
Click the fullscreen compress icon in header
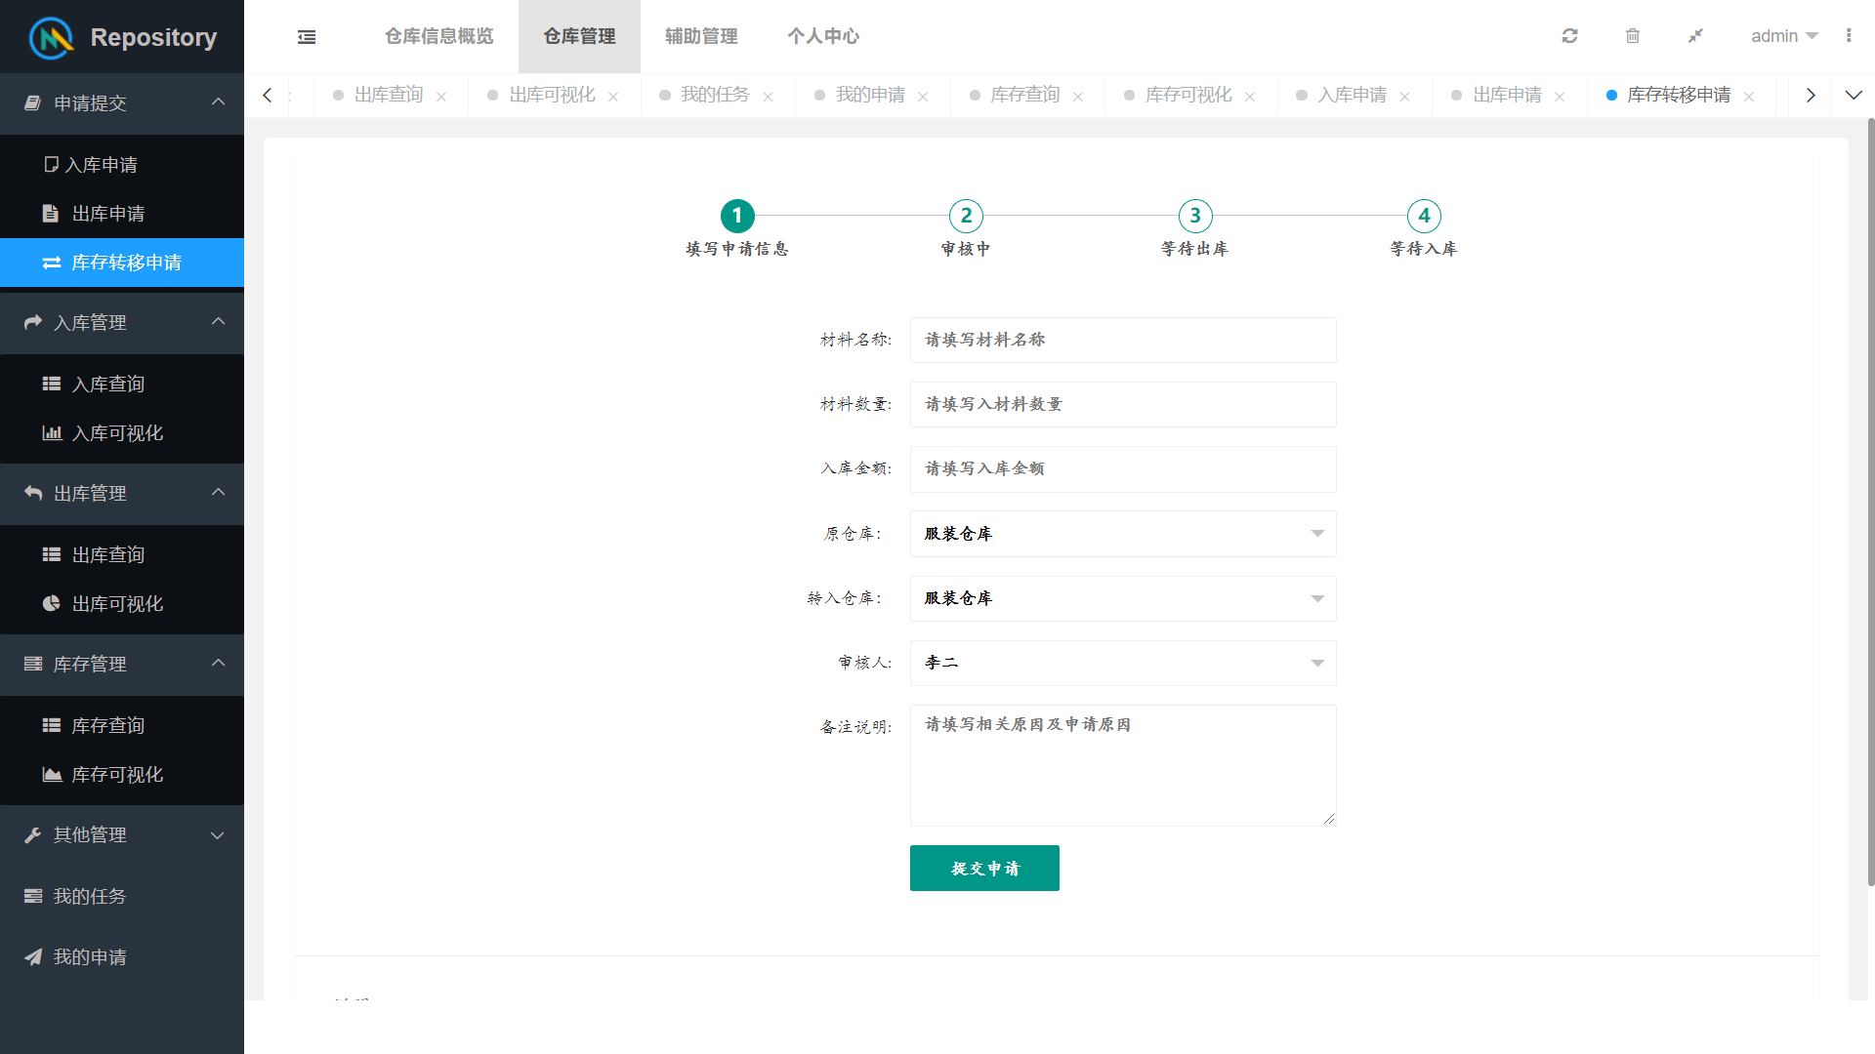[x=1695, y=36]
